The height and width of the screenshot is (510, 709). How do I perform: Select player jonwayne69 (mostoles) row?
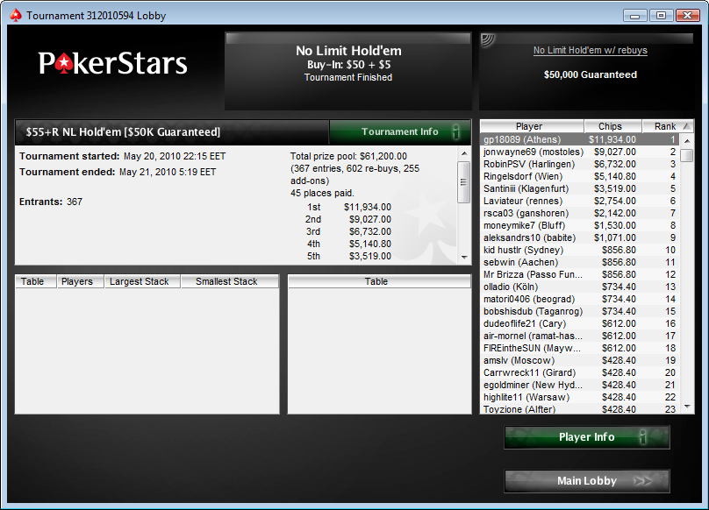tap(580, 152)
